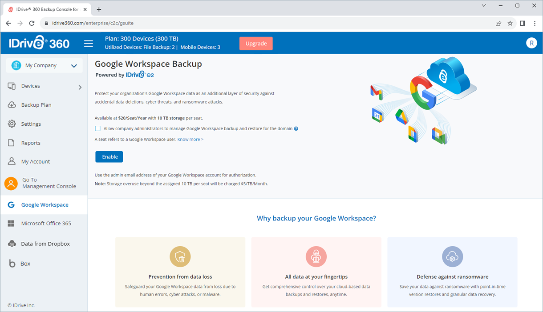The height and width of the screenshot is (312, 543).
Task: Click the Reports document icon
Action: [12, 143]
